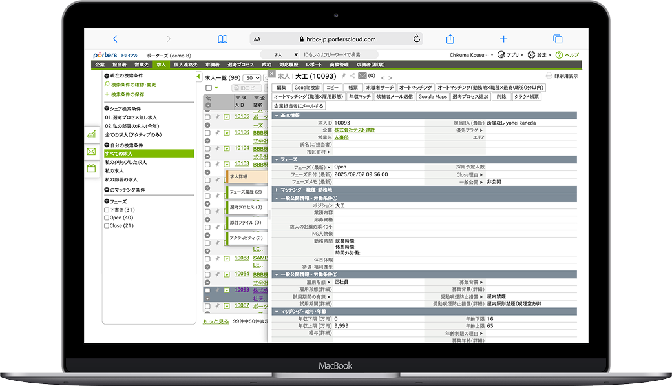
Task: Toggle the Open (40) phase checkbox
Action: 107,218
